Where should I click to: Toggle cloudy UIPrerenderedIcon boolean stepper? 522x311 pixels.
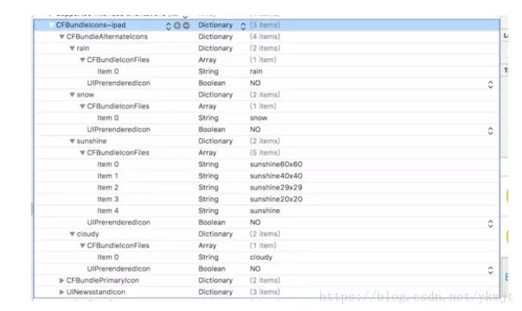(x=491, y=270)
